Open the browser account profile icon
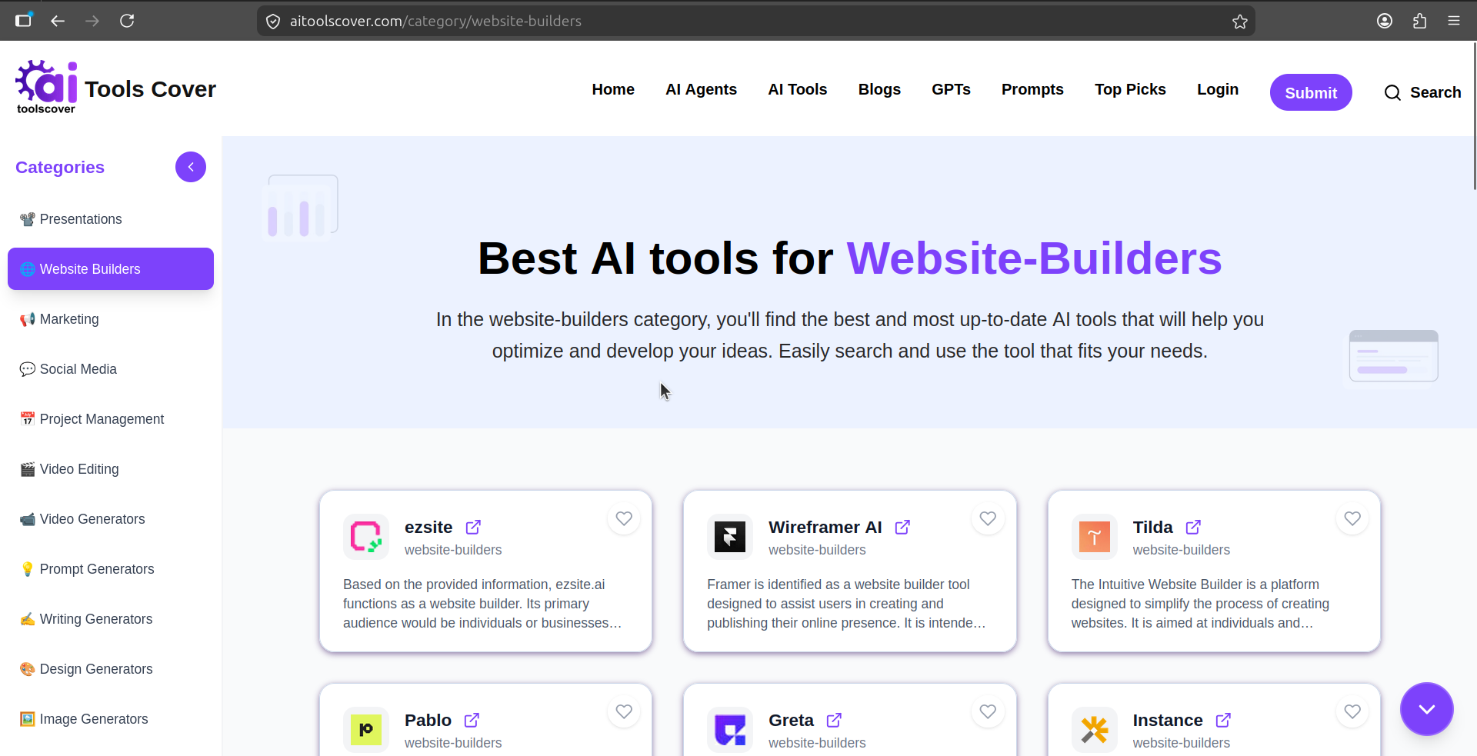The image size is (1477, 756). 1385,21
